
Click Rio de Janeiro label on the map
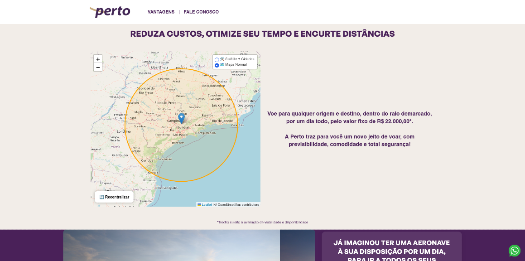coord(223,121)
